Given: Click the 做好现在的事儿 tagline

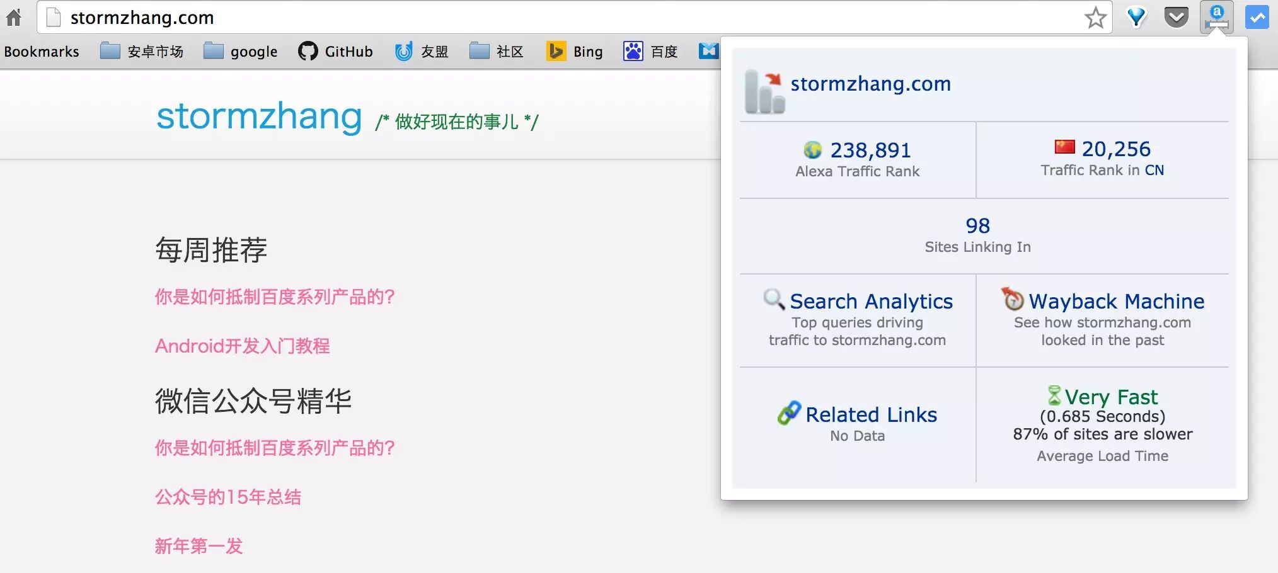Looking at the screenshot, I should pyautogui.click(x=457, y=122).
